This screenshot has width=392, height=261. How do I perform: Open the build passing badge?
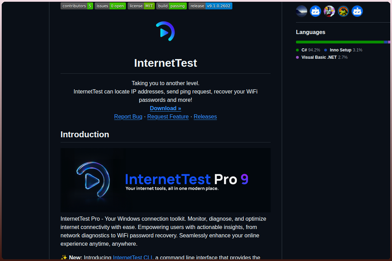click(x=171, y=6)
